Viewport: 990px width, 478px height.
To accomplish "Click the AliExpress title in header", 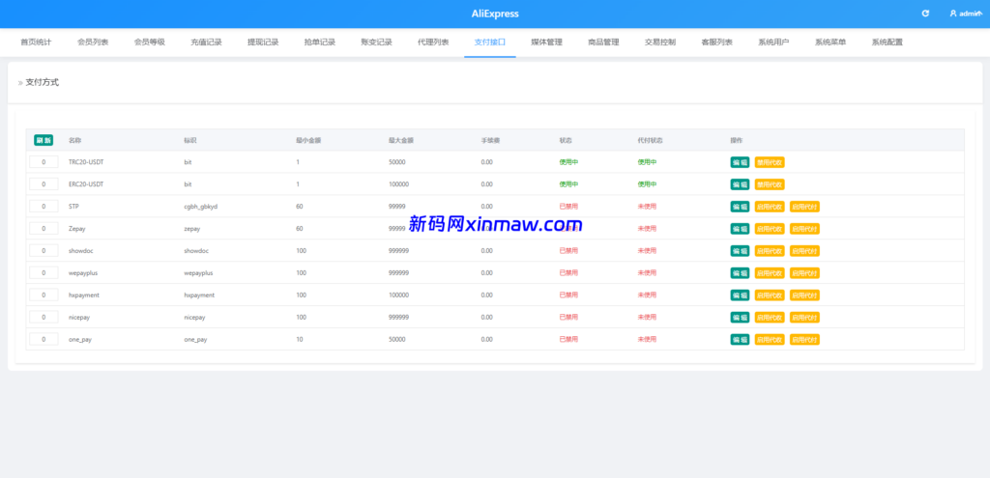I will click(495, 14).
